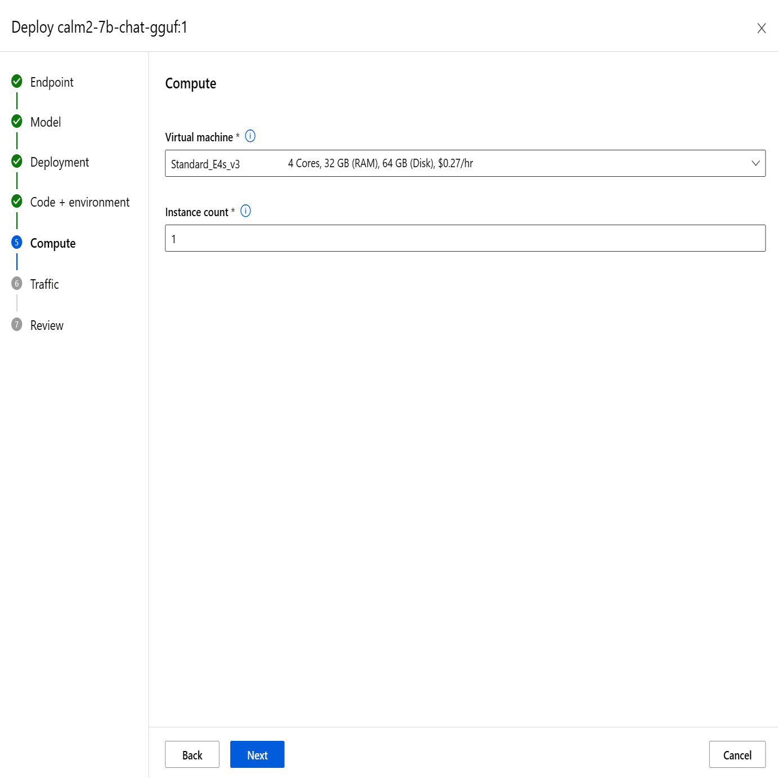Screen dimensions: 778x778
Task: Click the Virtual machine info icon
Action: click(x=251, y=136)
